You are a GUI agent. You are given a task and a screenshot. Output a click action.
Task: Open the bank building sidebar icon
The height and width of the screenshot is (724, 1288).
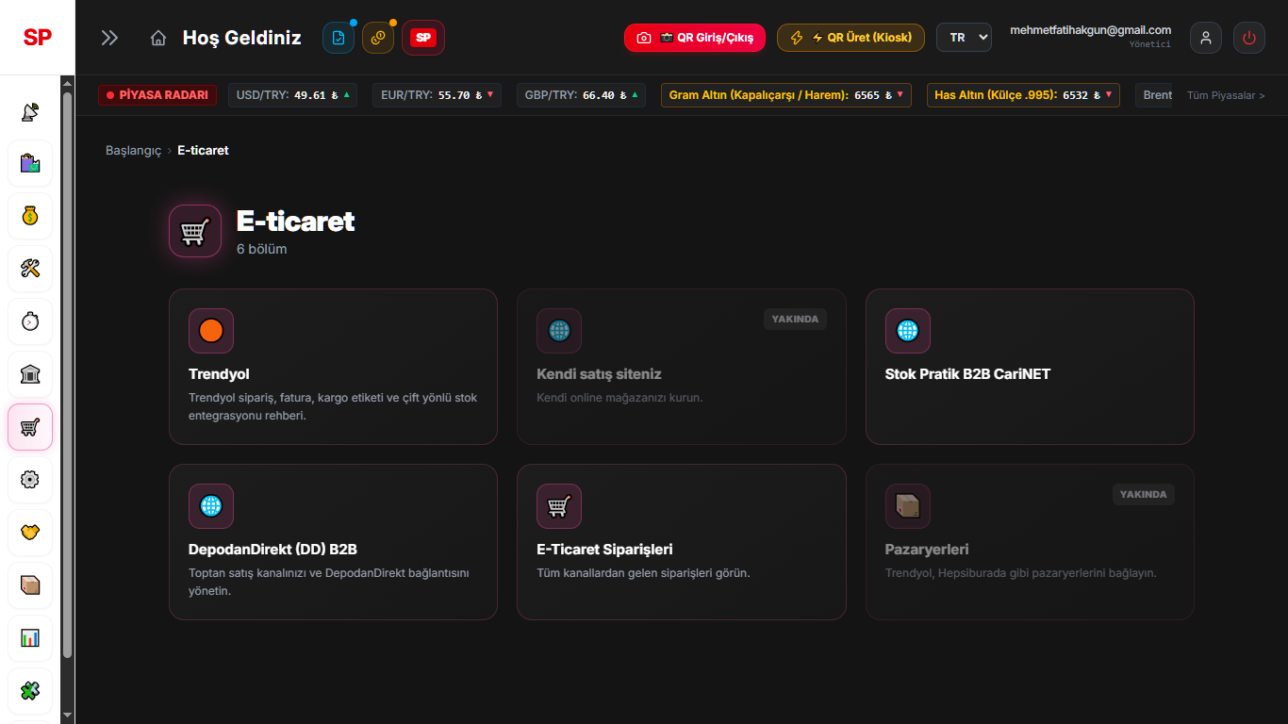point(30,374)
